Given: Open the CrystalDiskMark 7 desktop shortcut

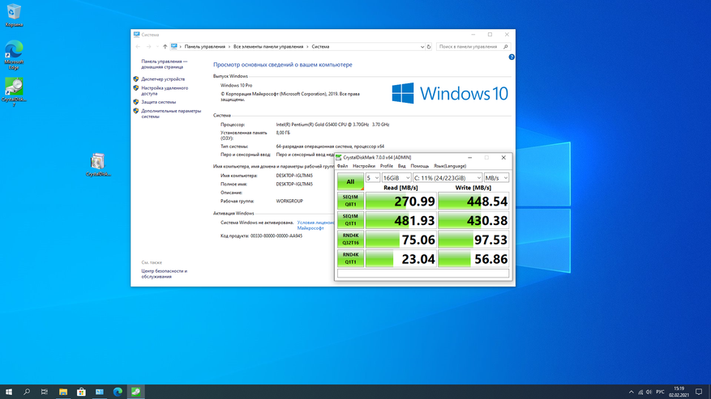Looking at the screenshot, I should [14, 92].
